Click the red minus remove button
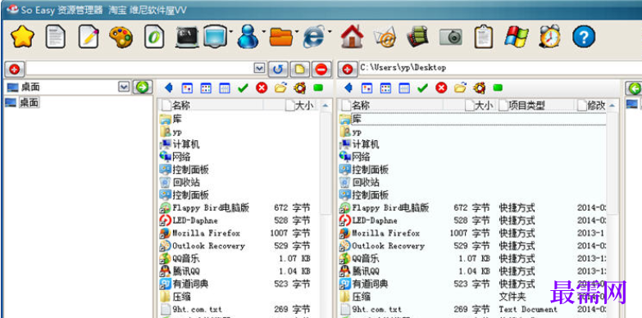Screen dimensions: 642x318 321,69
